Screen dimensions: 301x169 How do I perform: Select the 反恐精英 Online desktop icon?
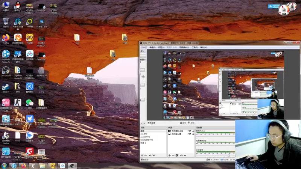tap(6, 137)
